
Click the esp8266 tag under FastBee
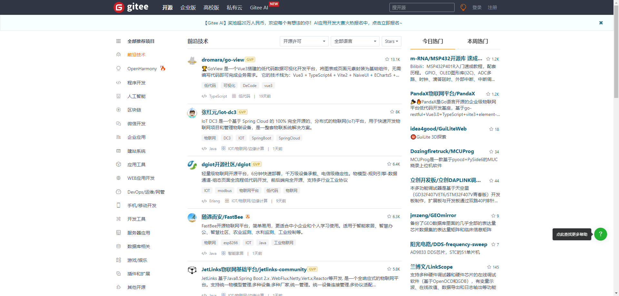(231, 243)
